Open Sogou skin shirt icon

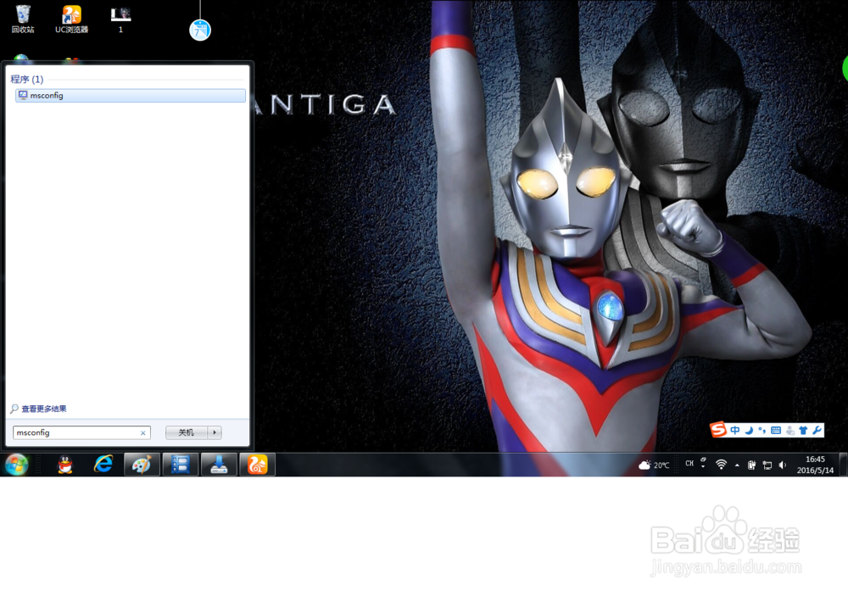pos(803,431)
